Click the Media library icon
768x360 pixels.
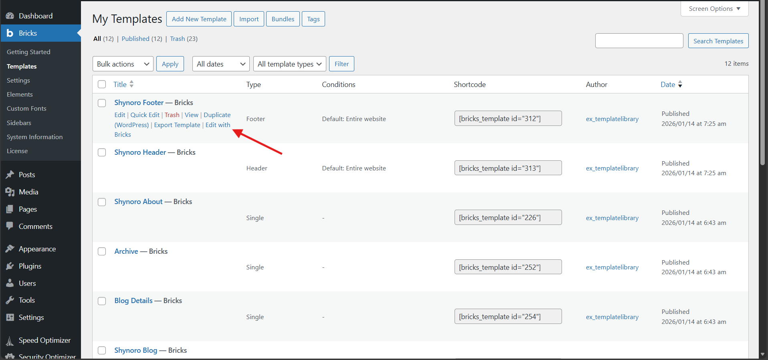(x=10, y=192)
